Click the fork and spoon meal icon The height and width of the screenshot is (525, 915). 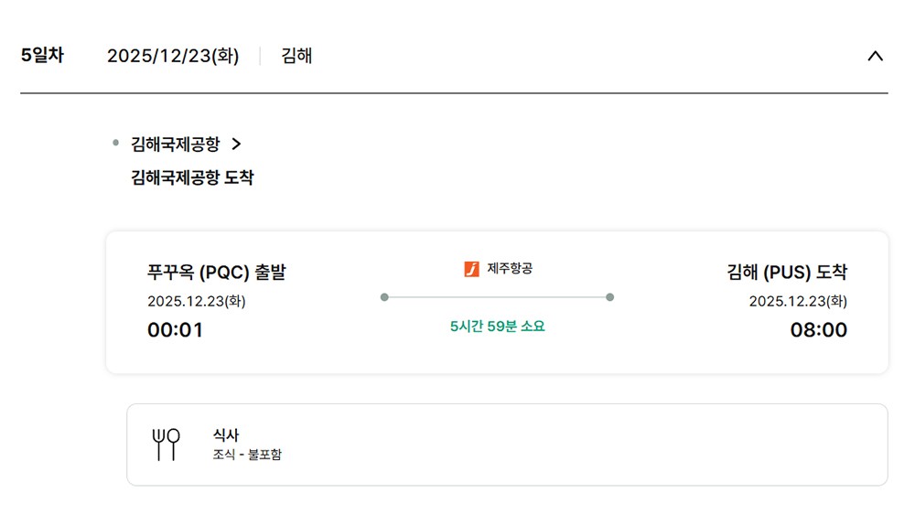[x=166, y=445]
